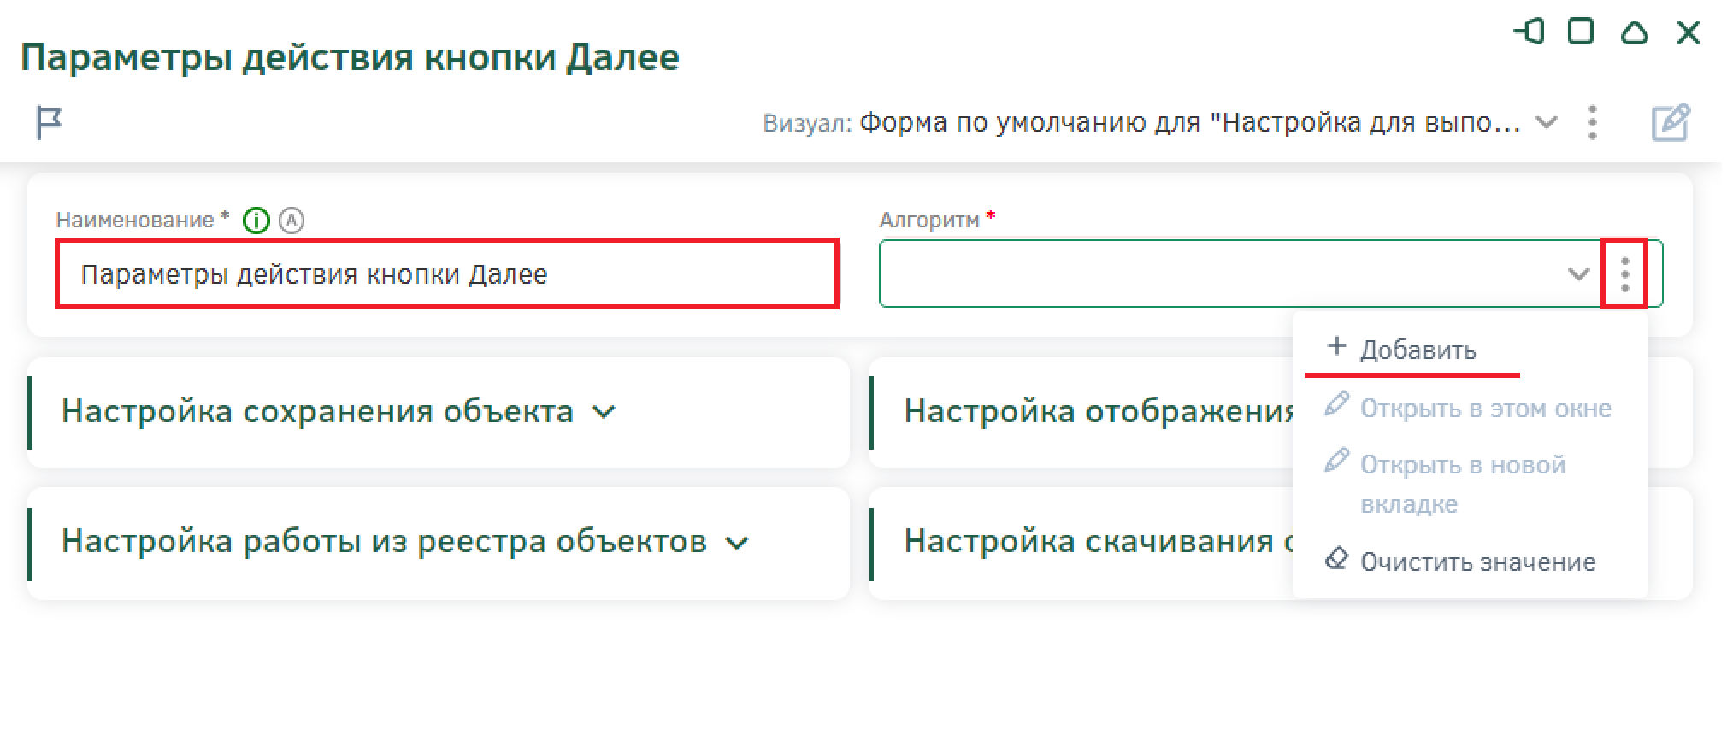Click the green info icon near Наименование
1727x735 pixels.
[256, 220]
